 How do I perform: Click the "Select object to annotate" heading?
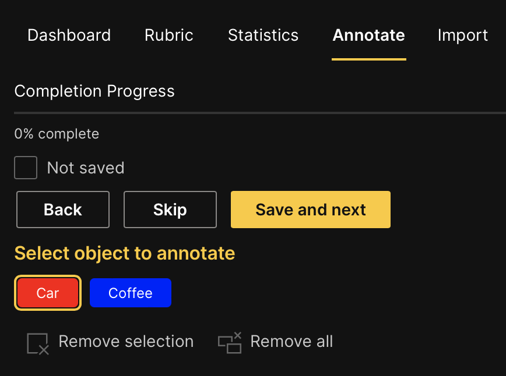125,254
